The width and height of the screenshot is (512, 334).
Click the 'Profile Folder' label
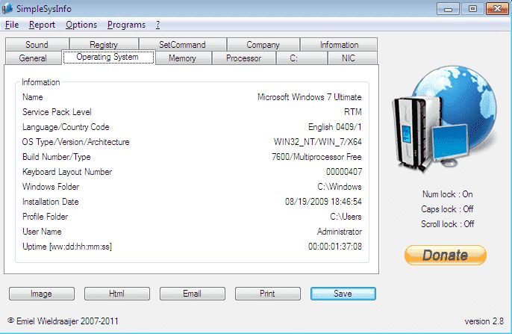45,217
